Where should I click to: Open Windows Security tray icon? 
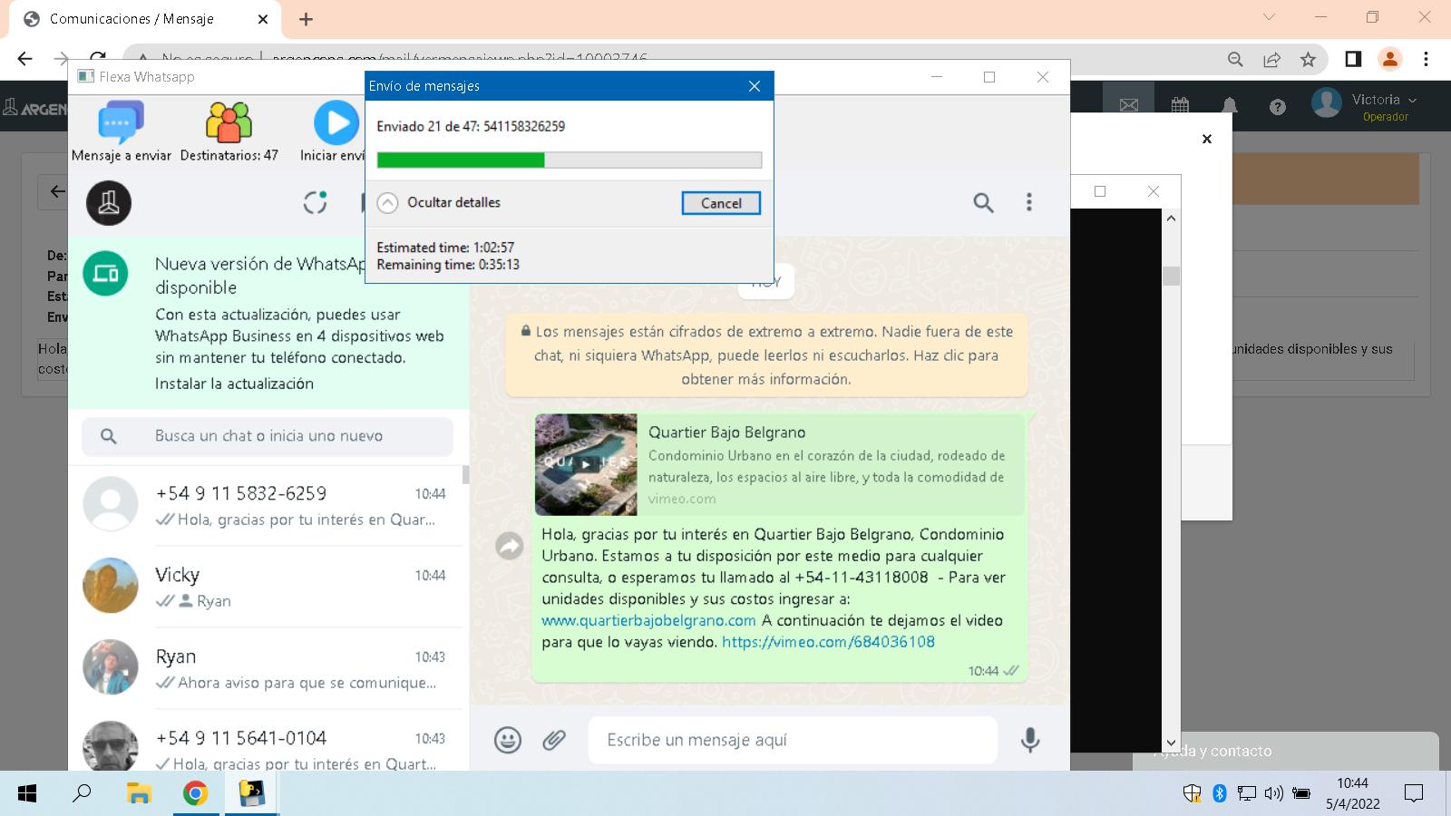click(1193, 793)
